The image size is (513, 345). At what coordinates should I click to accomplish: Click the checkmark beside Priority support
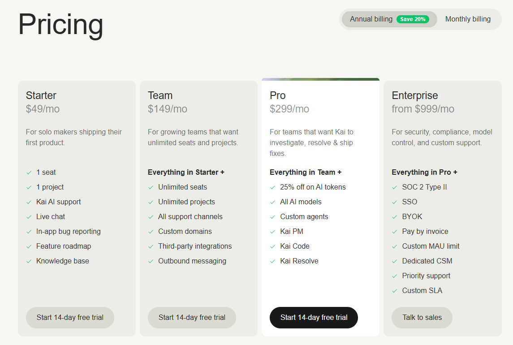(395, 276)
